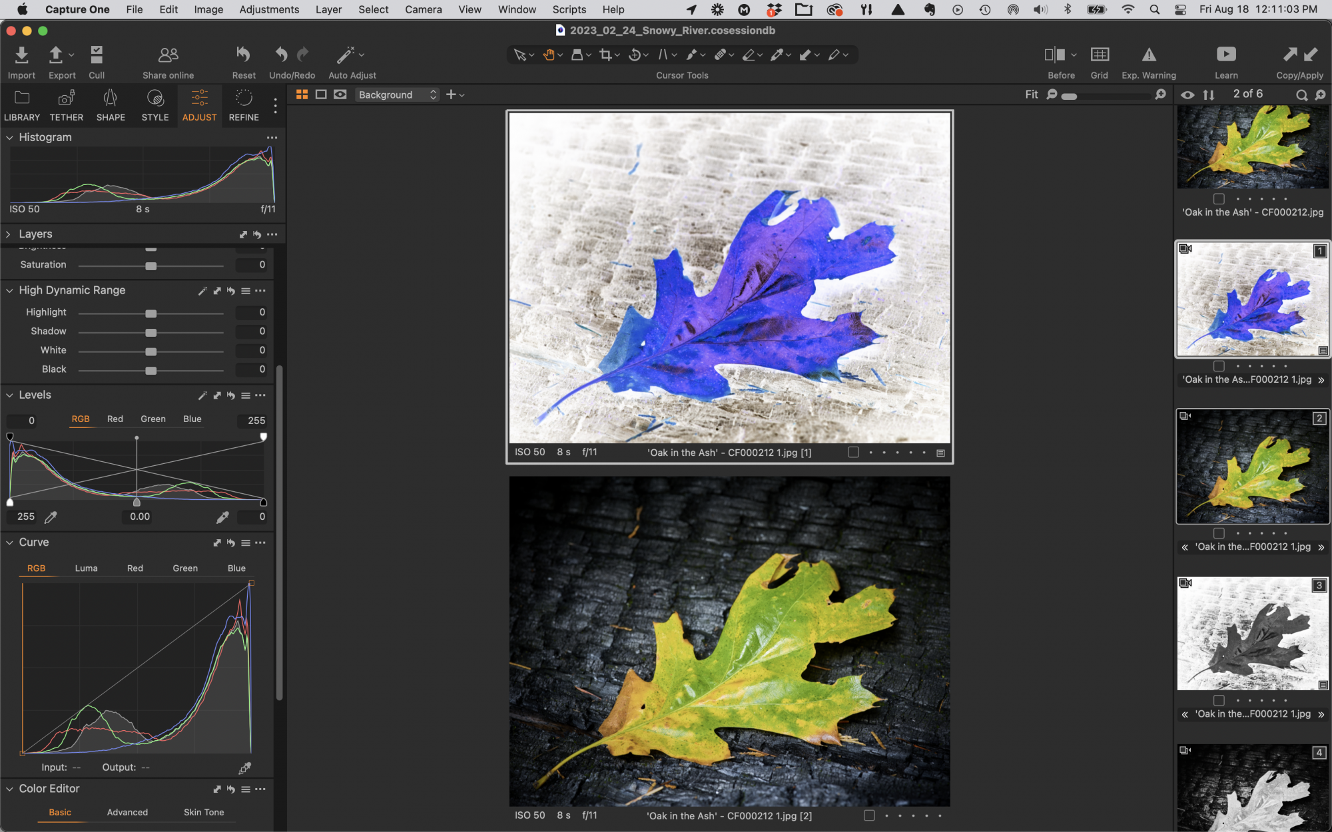Select black and white variant 3 thumbnail
The height and width of the screenshot is (832, 1332).
(1253, 634)
